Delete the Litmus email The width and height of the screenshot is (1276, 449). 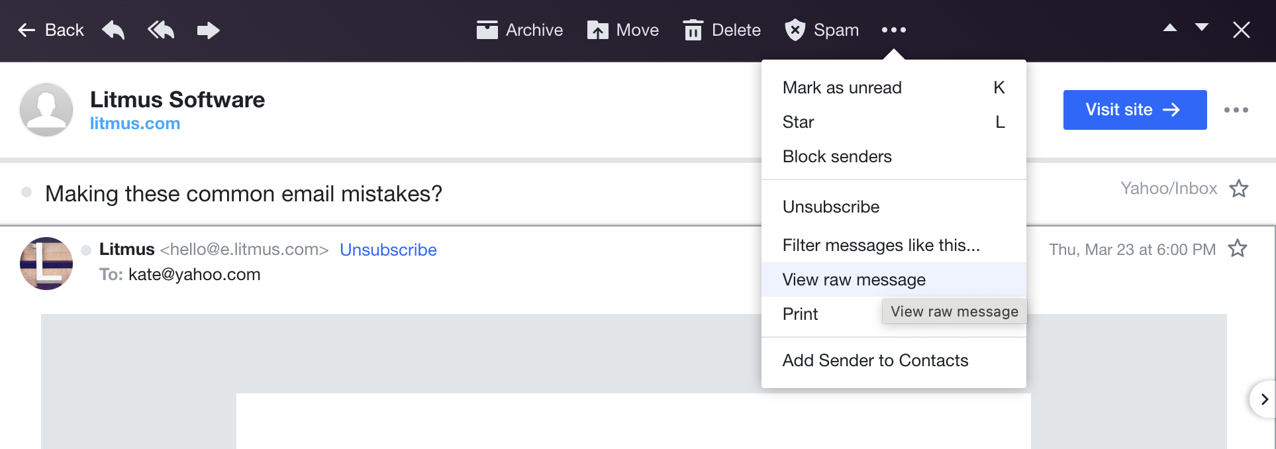721,30
